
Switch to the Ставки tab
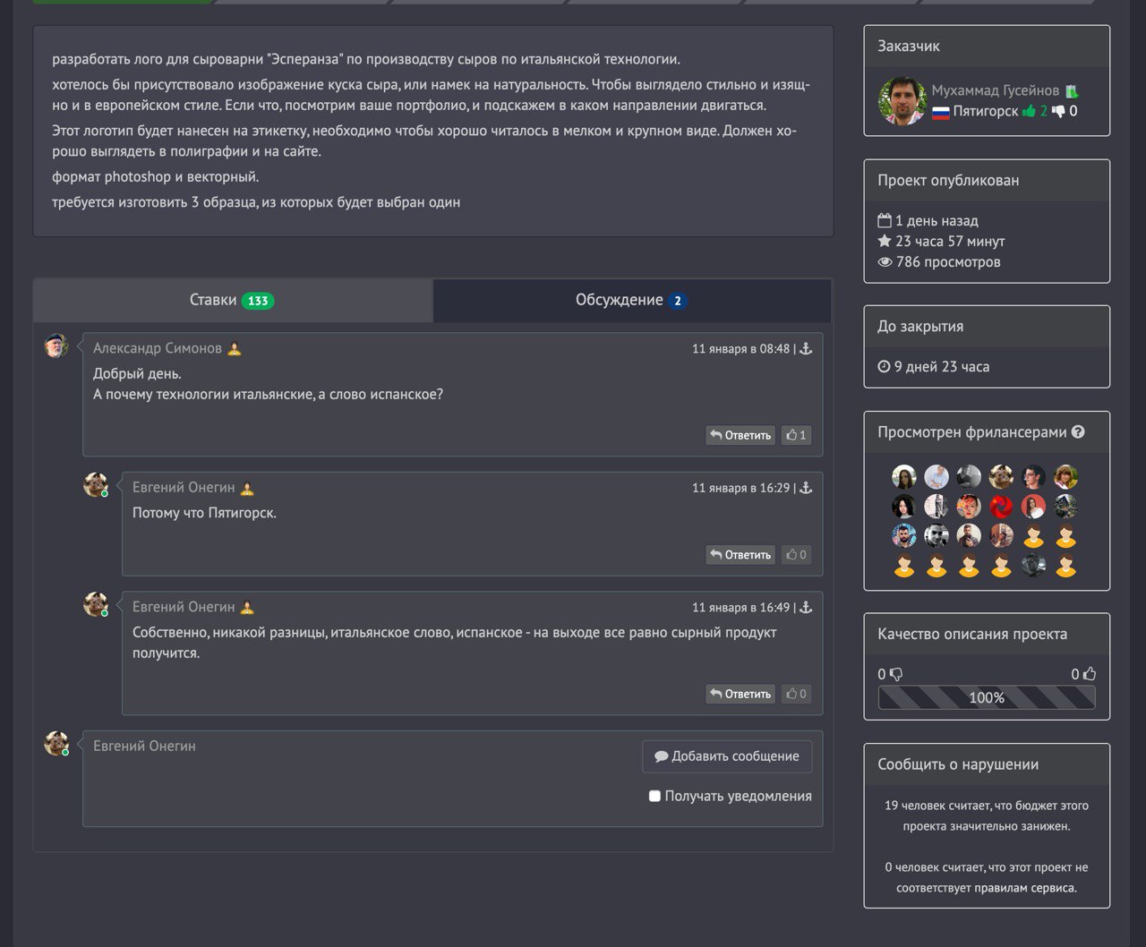click(x=233, y=301)
